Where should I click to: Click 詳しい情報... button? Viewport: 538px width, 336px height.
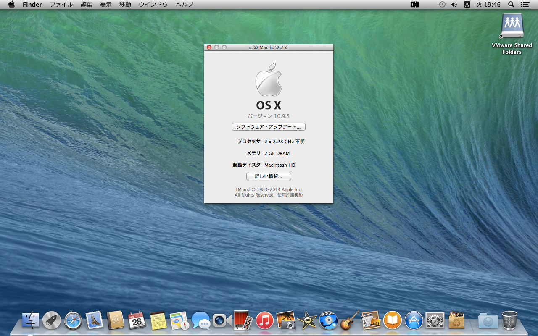269,176
